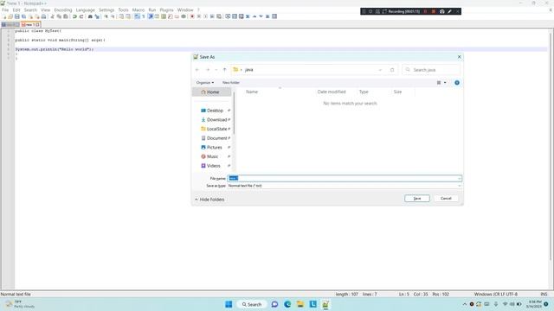Open the help icon in the Save As dialog
The image size is (554, 311).
pos(457,83)
